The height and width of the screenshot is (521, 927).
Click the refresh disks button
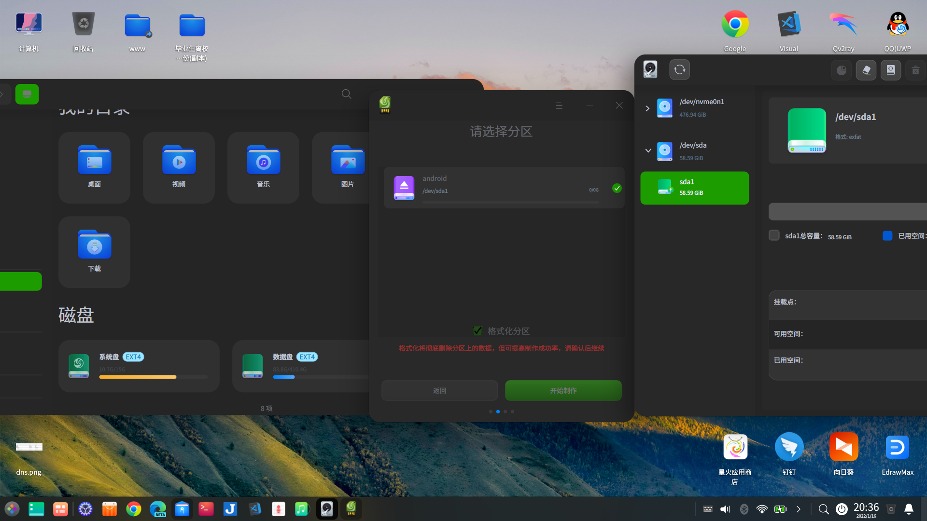coord(679,70)
